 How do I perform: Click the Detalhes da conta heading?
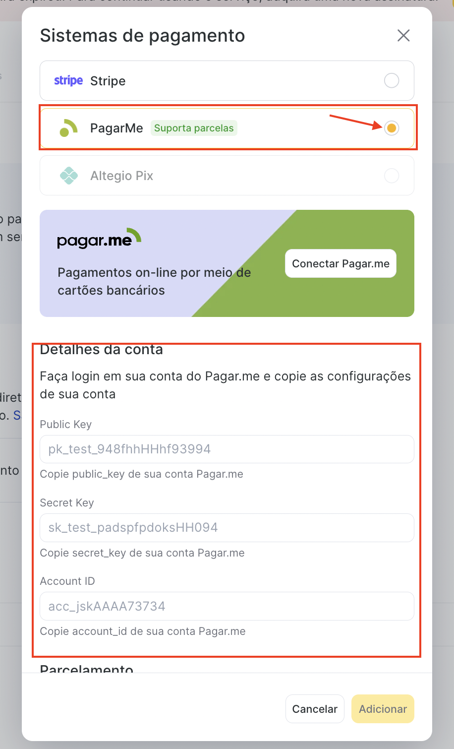pyautogui.click(x=102, y=350)
